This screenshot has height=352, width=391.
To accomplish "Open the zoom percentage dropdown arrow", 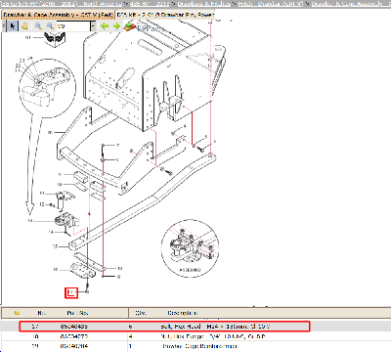I will tap(93, 26).
